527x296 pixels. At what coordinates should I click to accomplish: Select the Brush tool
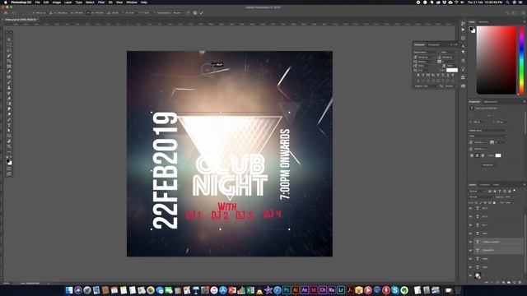tap(9, 82)
